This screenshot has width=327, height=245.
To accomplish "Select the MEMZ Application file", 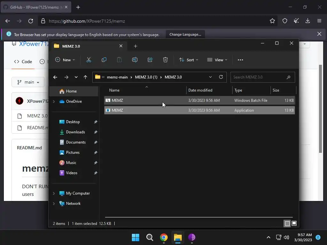I will pos(199,110).
